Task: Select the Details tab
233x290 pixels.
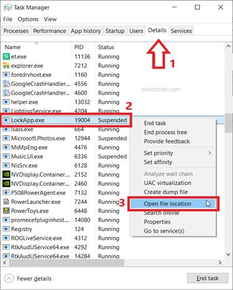Action: tap(157, 30)
